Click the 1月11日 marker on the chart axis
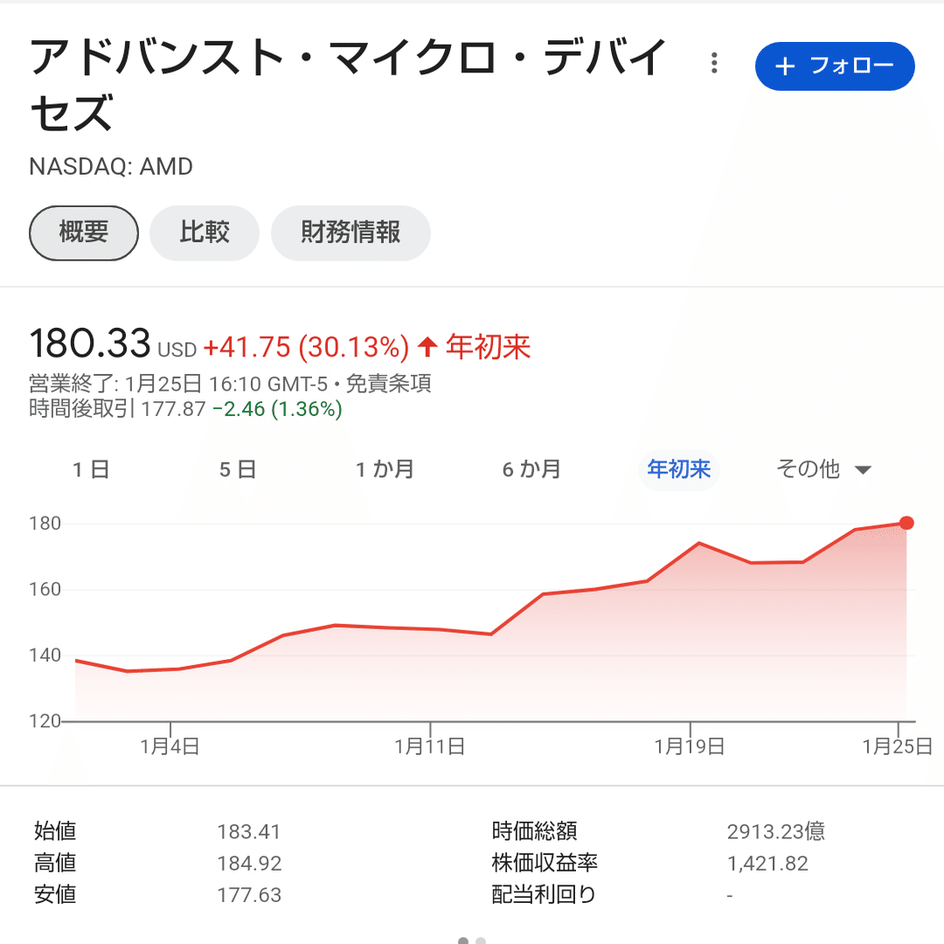944x944 pixels. (430, 746)
